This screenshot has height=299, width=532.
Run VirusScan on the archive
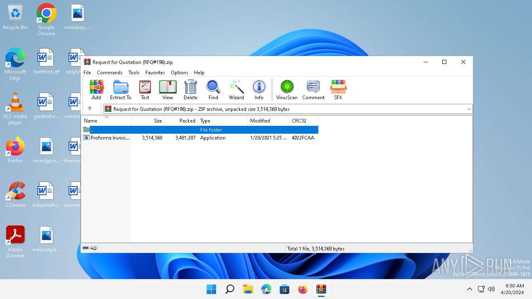point(287,90)
